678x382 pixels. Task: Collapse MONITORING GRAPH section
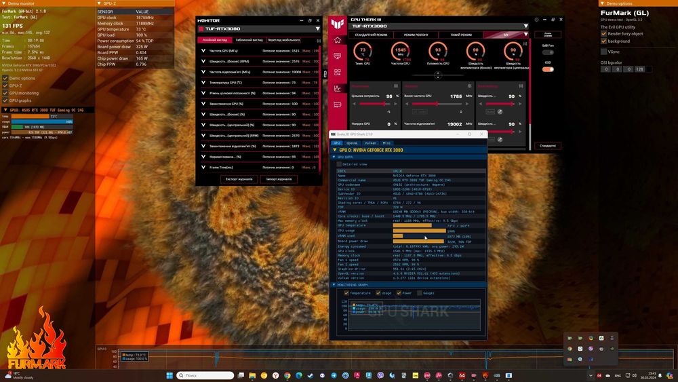(x=334, y=285)
